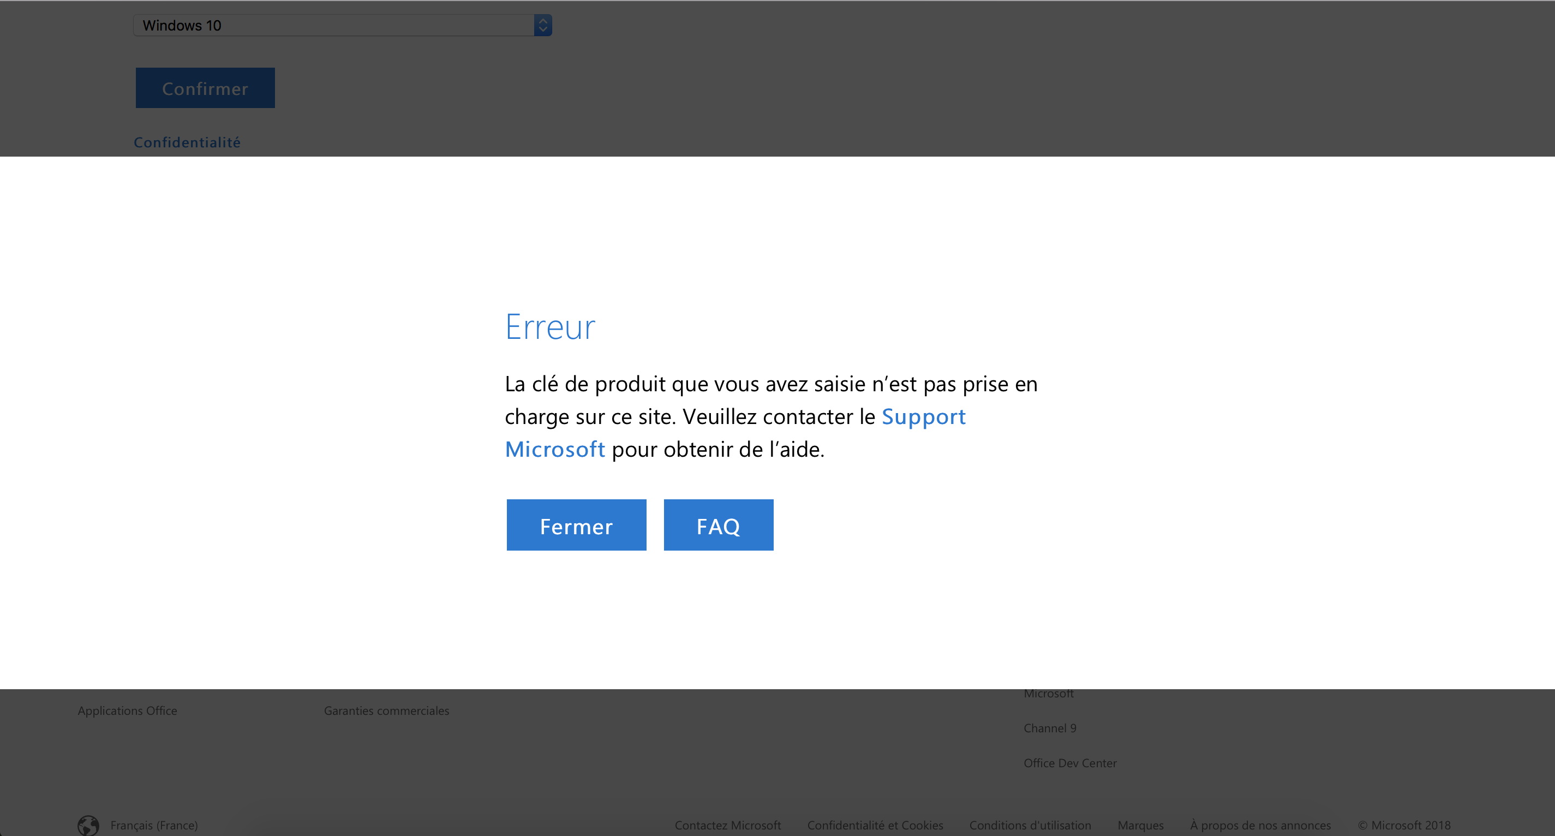The image size is (1555, 836).
Task: Select the Français (France) language link
Action: pos(154,825)
